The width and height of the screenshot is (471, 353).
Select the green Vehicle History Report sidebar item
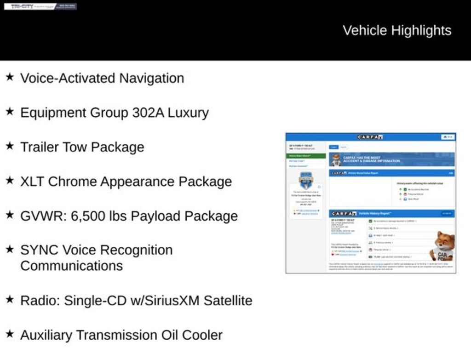(306, 156)
